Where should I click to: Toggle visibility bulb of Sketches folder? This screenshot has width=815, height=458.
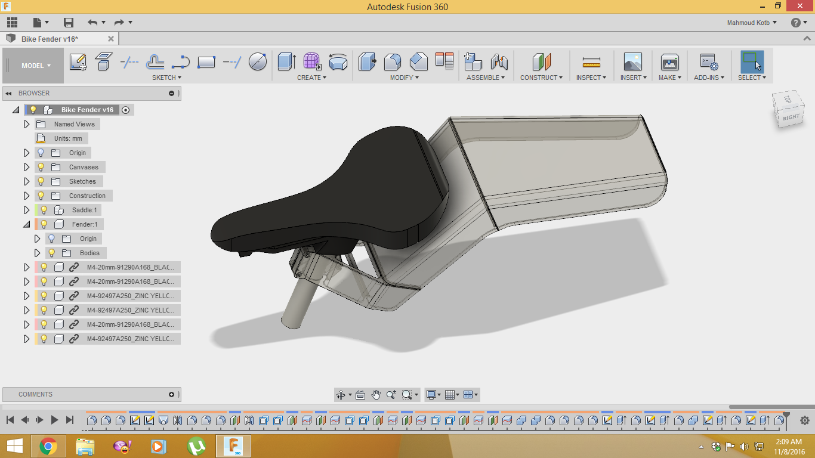click(41, 181)
